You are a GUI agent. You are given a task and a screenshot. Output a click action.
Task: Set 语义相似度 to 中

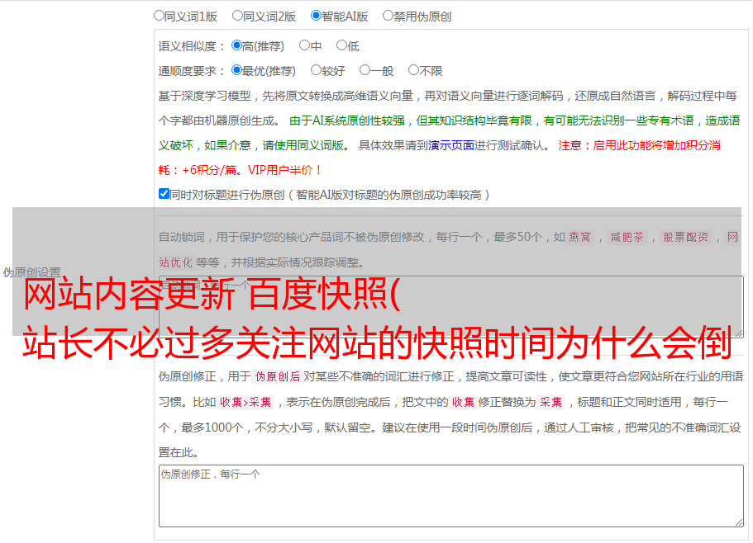pos(304,45)
